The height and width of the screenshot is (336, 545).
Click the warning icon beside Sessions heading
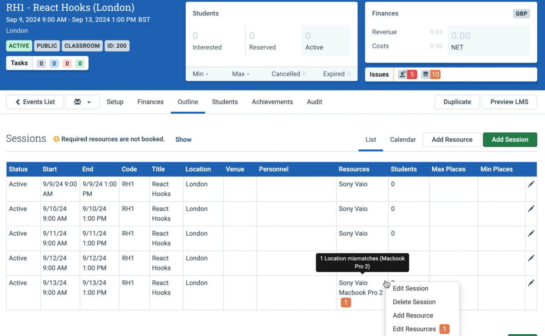point(56,139)
